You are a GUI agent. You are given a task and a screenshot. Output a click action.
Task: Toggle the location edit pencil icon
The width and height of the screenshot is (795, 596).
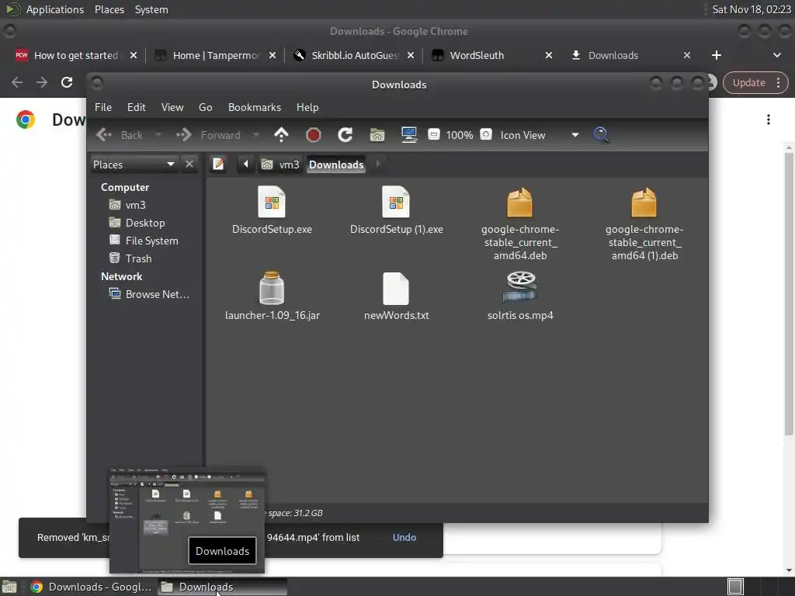(x=218, y=165)
